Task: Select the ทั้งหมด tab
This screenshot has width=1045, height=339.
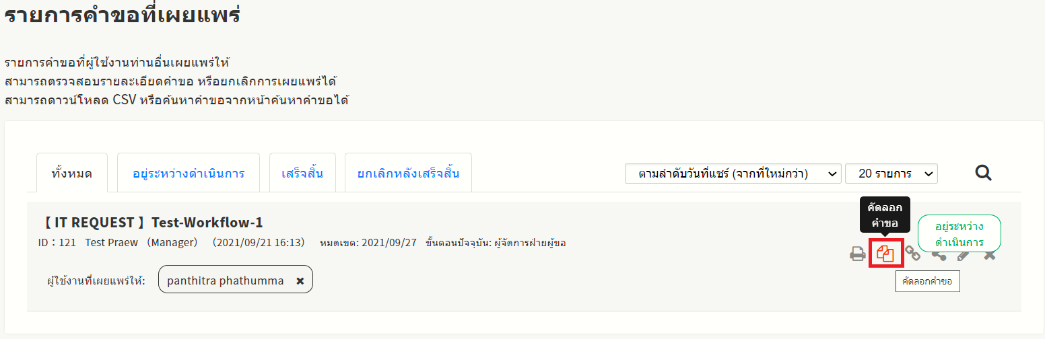Action: coord(72,174)
